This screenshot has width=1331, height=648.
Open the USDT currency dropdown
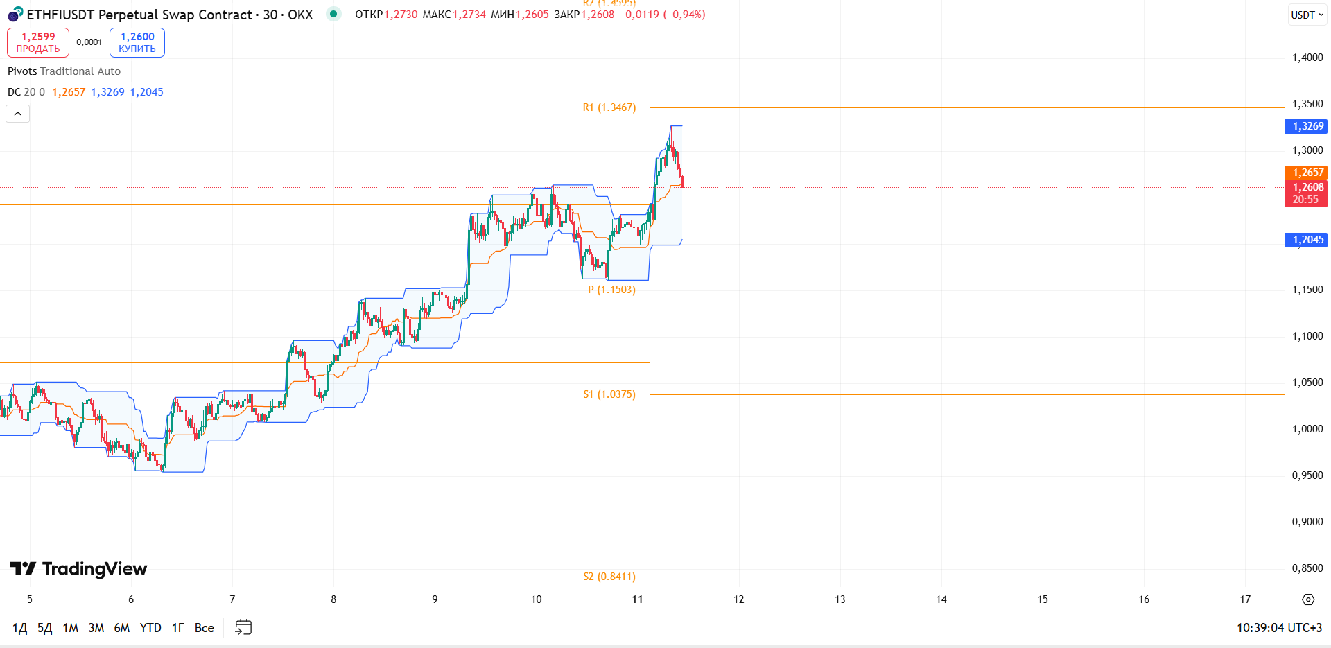tap(1307, 15)
